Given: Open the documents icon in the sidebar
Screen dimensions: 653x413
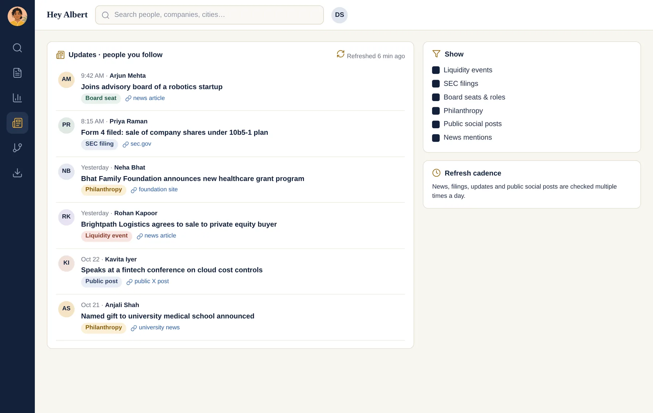Looking at the screenshot, I should pyautogui.click(x=17, y=73).
